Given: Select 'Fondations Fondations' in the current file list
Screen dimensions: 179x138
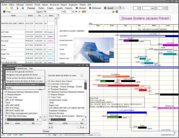Looking at the screenshot, I should coord(66,110).
